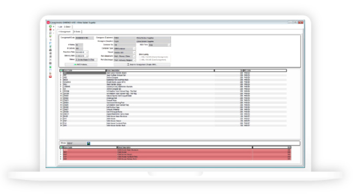Click the green circle icon in the left sidebar
Image resolution: width=358 pixels, height=194 pixels.
(x=50, y=27)
